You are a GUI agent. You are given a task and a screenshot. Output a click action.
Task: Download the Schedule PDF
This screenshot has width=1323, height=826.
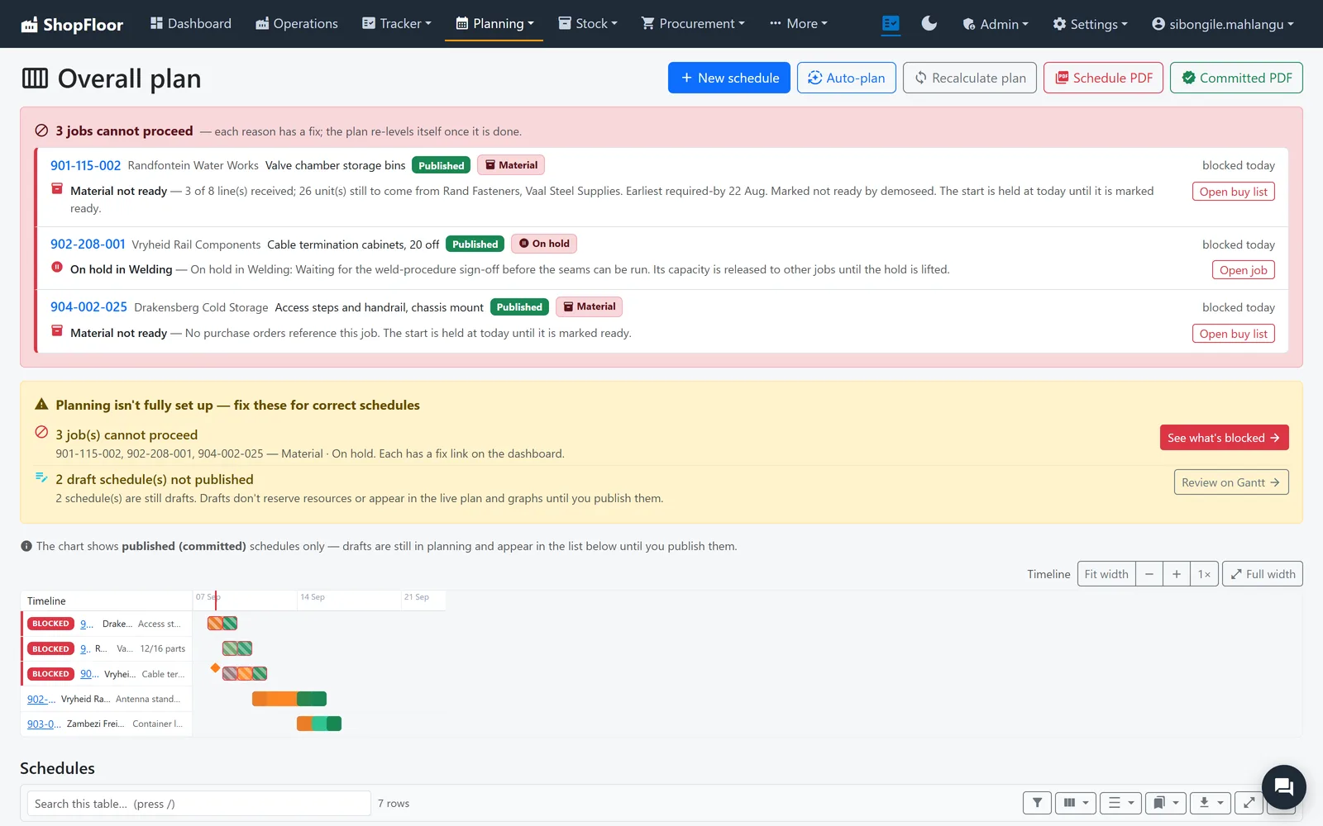1104,78
